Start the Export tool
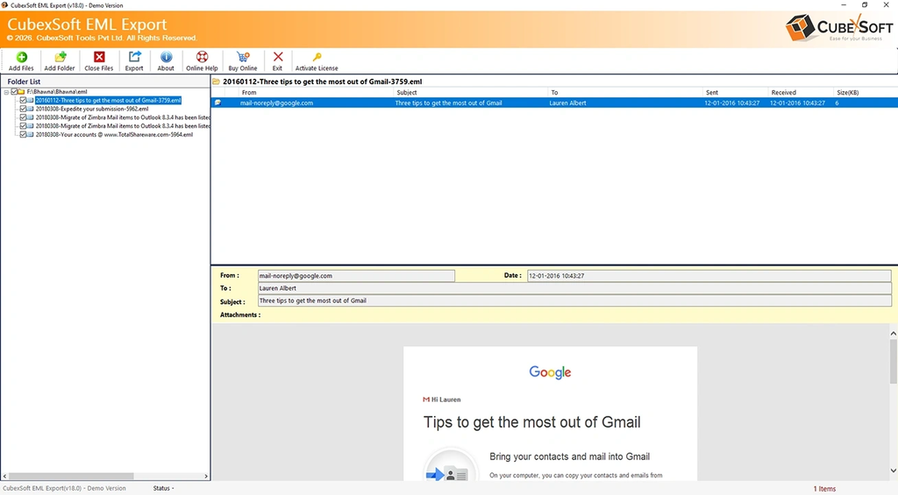 (134, 60)
